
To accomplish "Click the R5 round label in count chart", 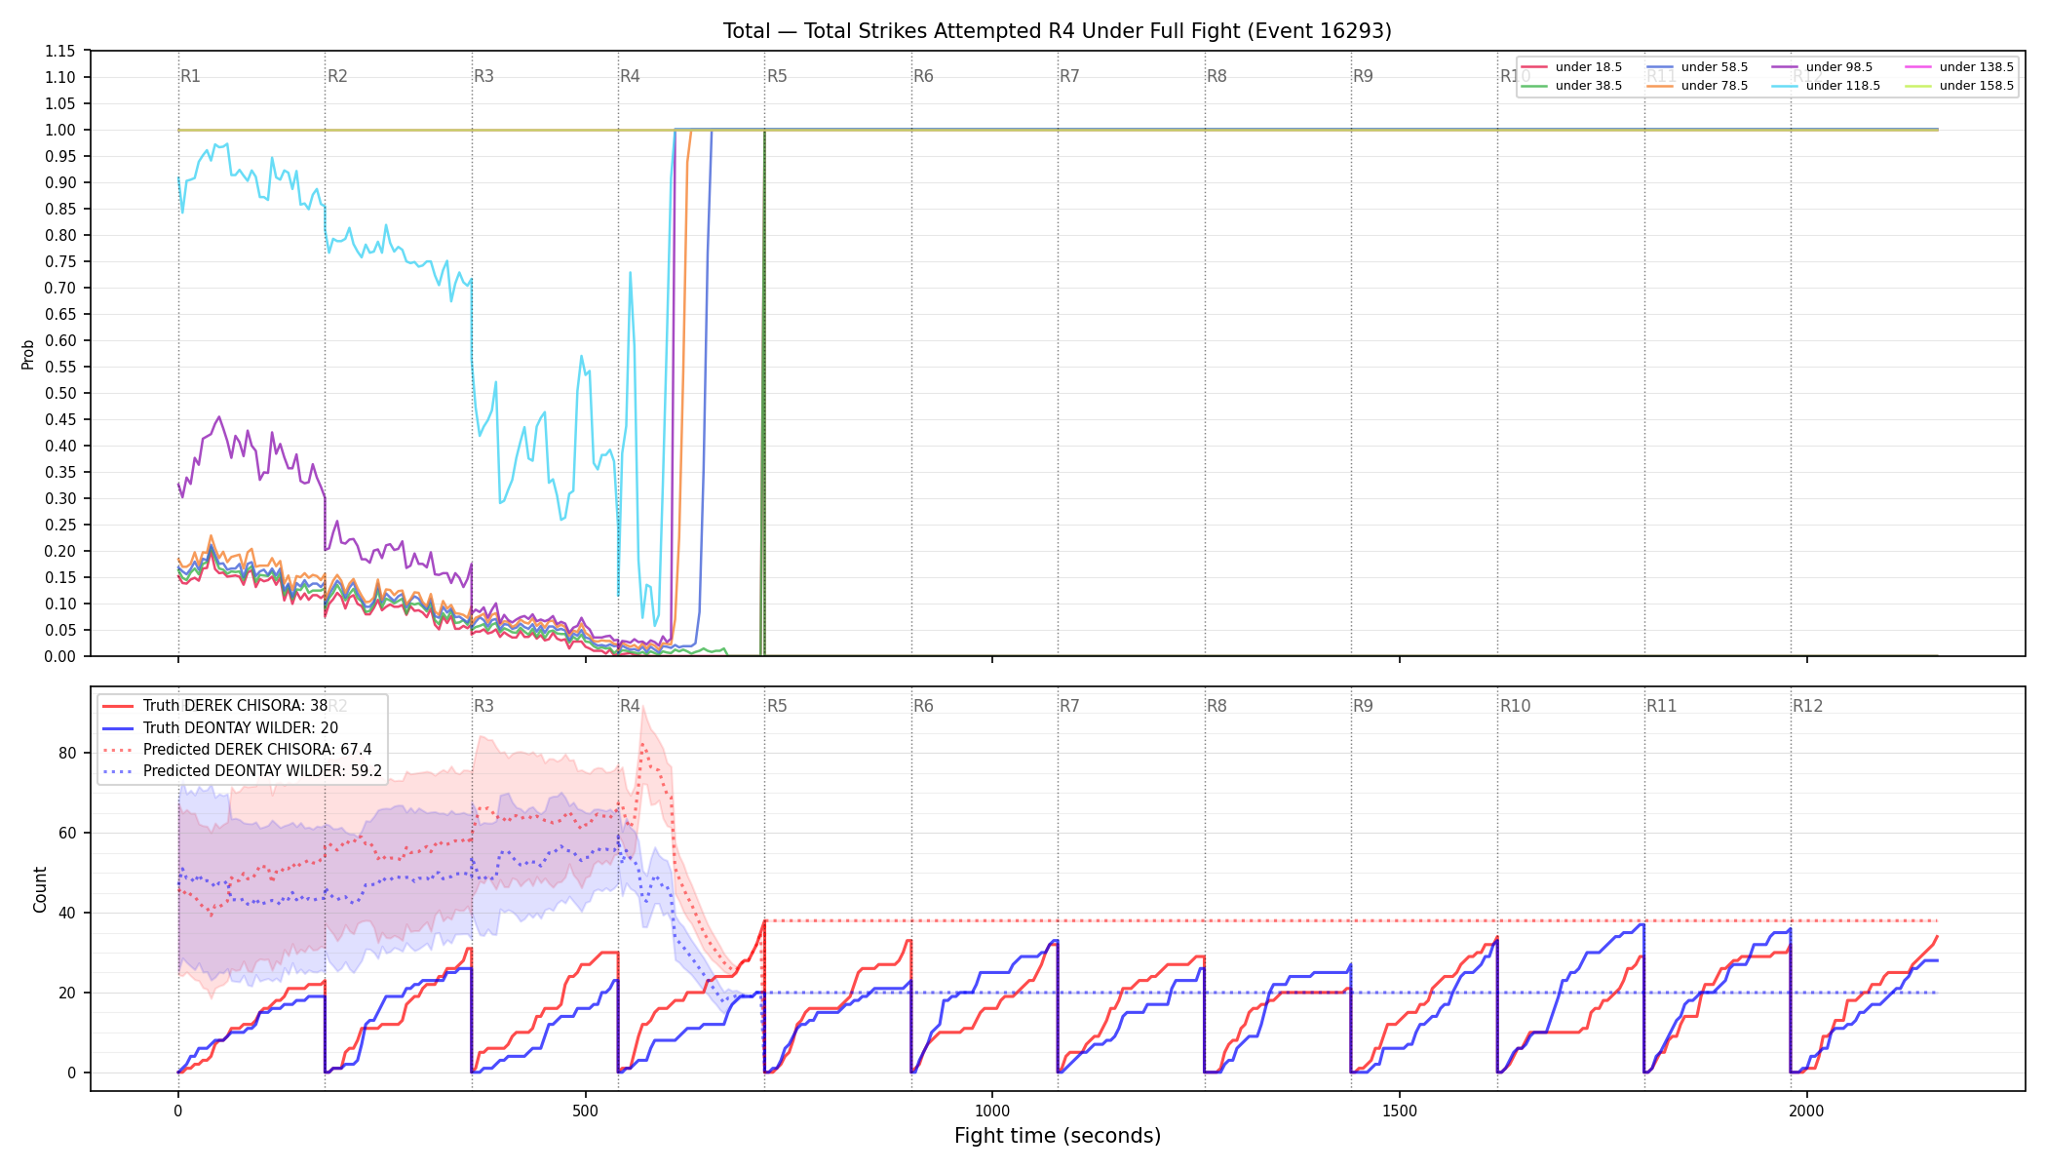I will pos(777,706).
